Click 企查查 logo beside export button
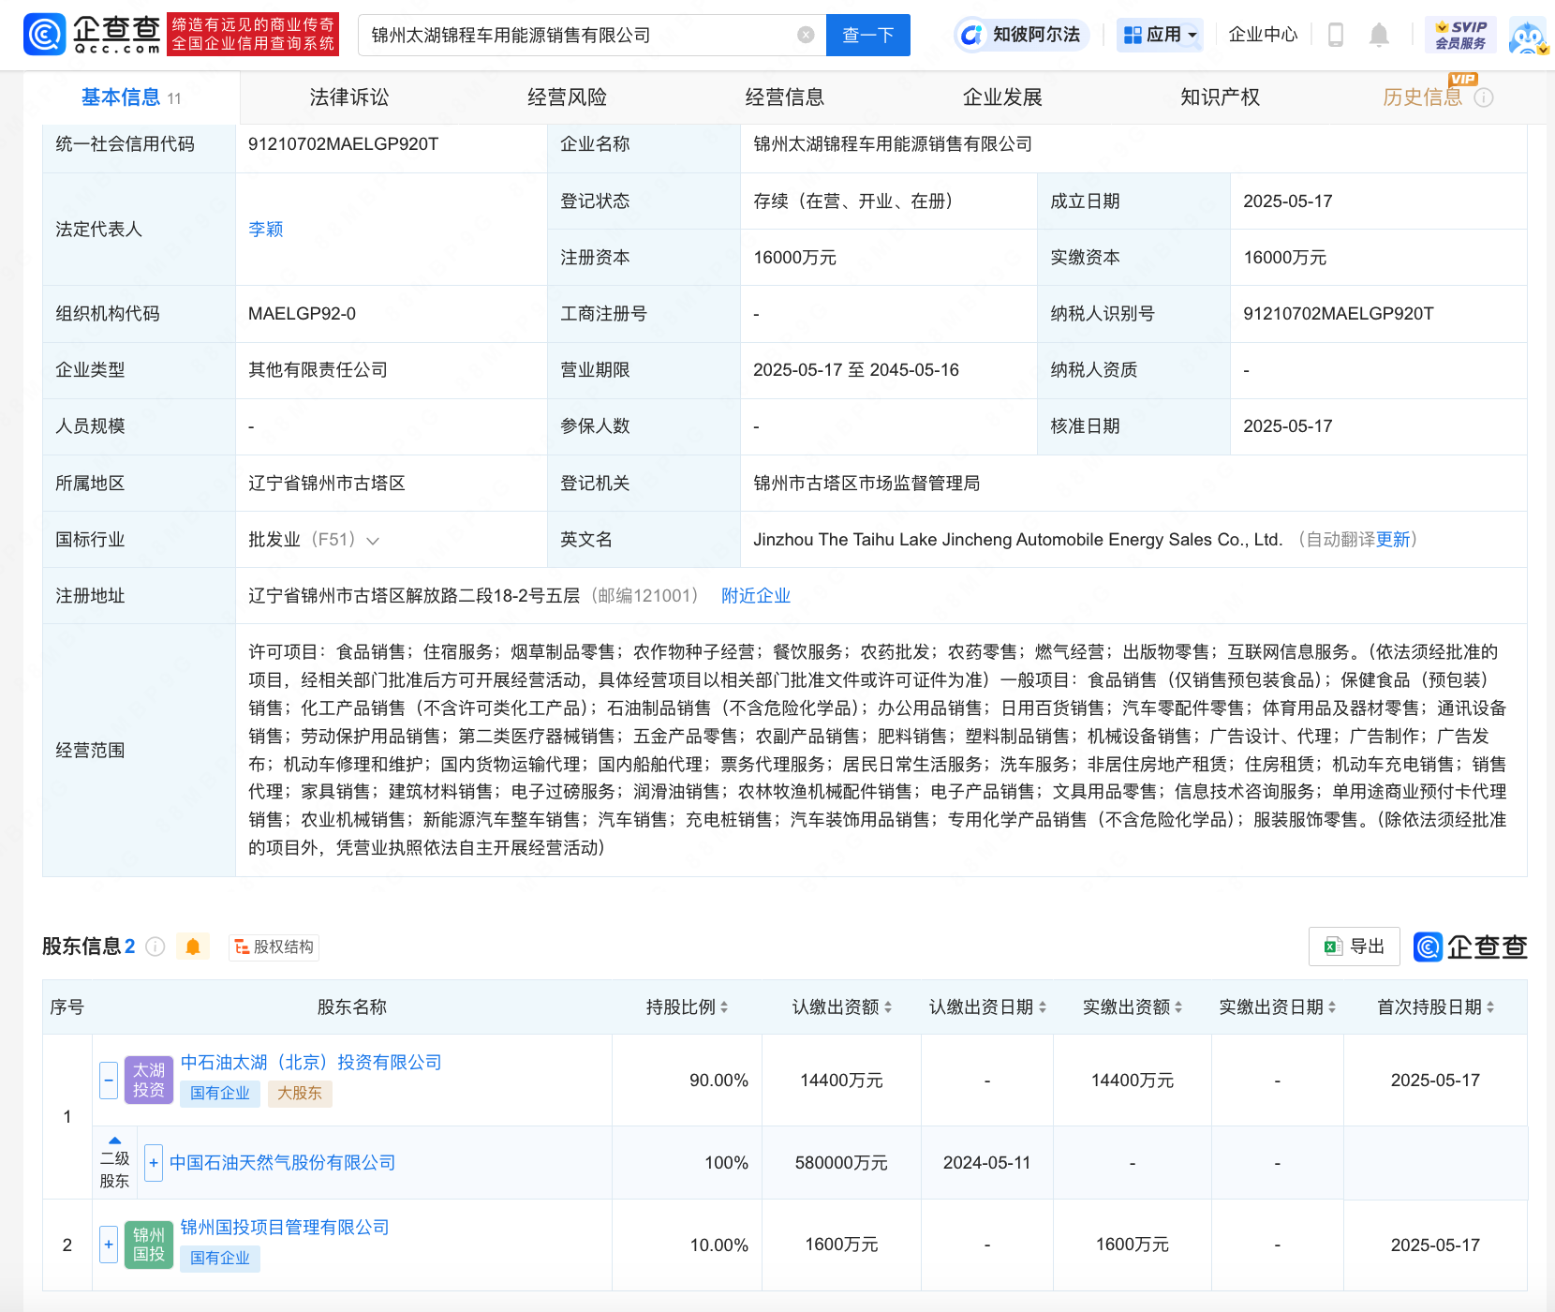This screenshot has width=1555, height=1312. pyautogui.click(x=1471, y=947)
